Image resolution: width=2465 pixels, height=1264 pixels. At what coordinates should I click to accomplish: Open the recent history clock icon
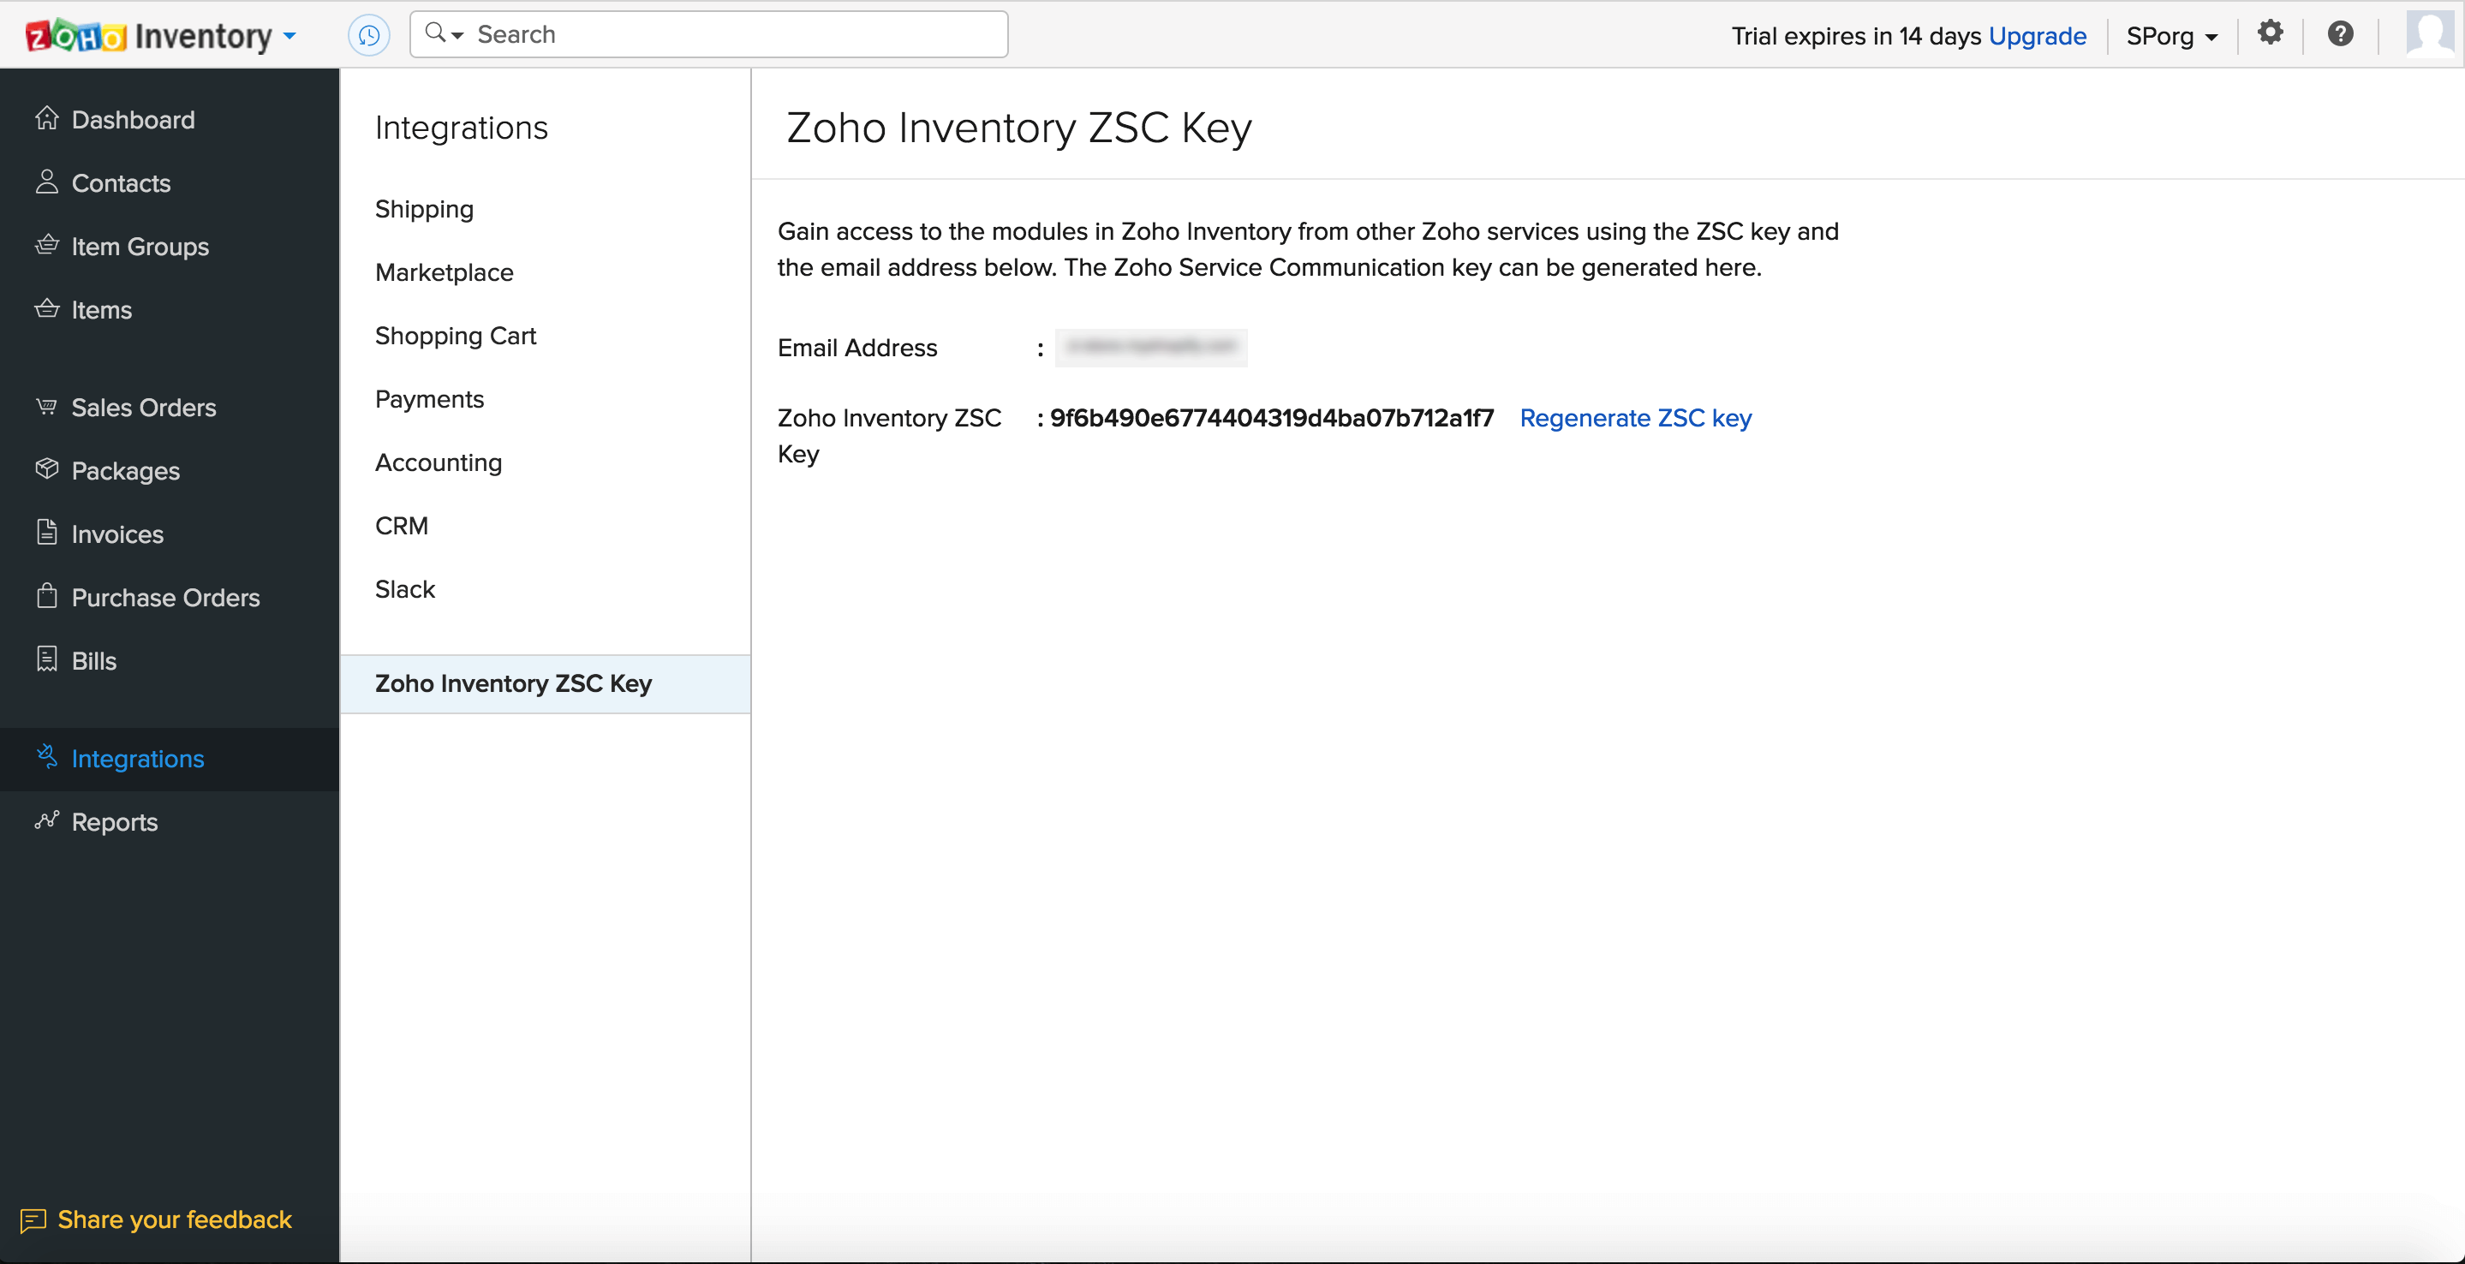(369, 34)
